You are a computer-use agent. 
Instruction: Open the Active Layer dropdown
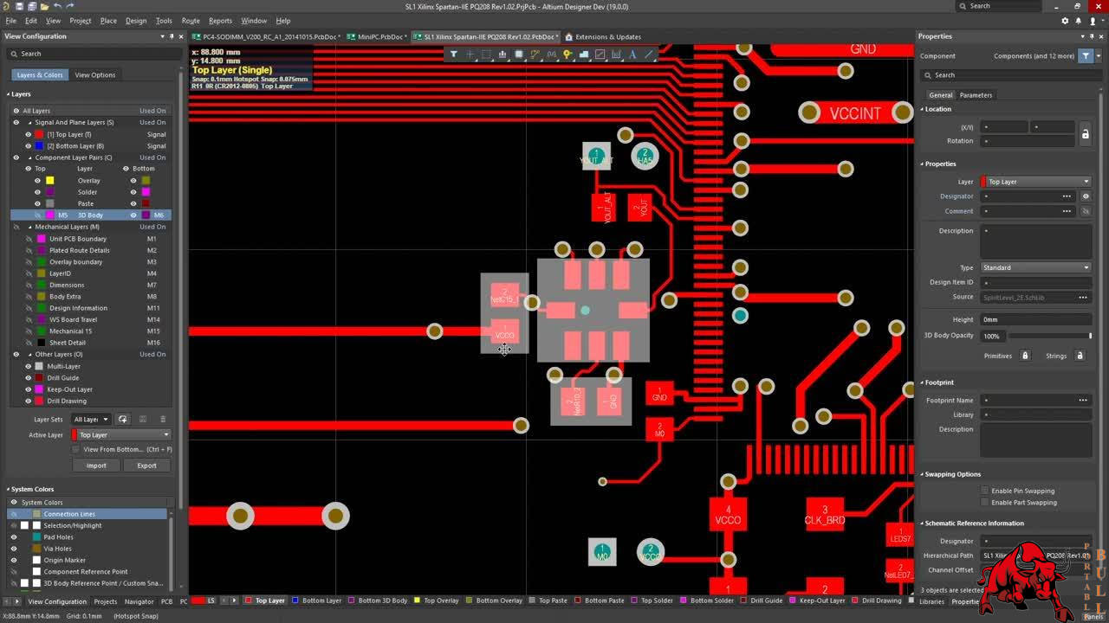pyautogui.click(x=121, y=434)
